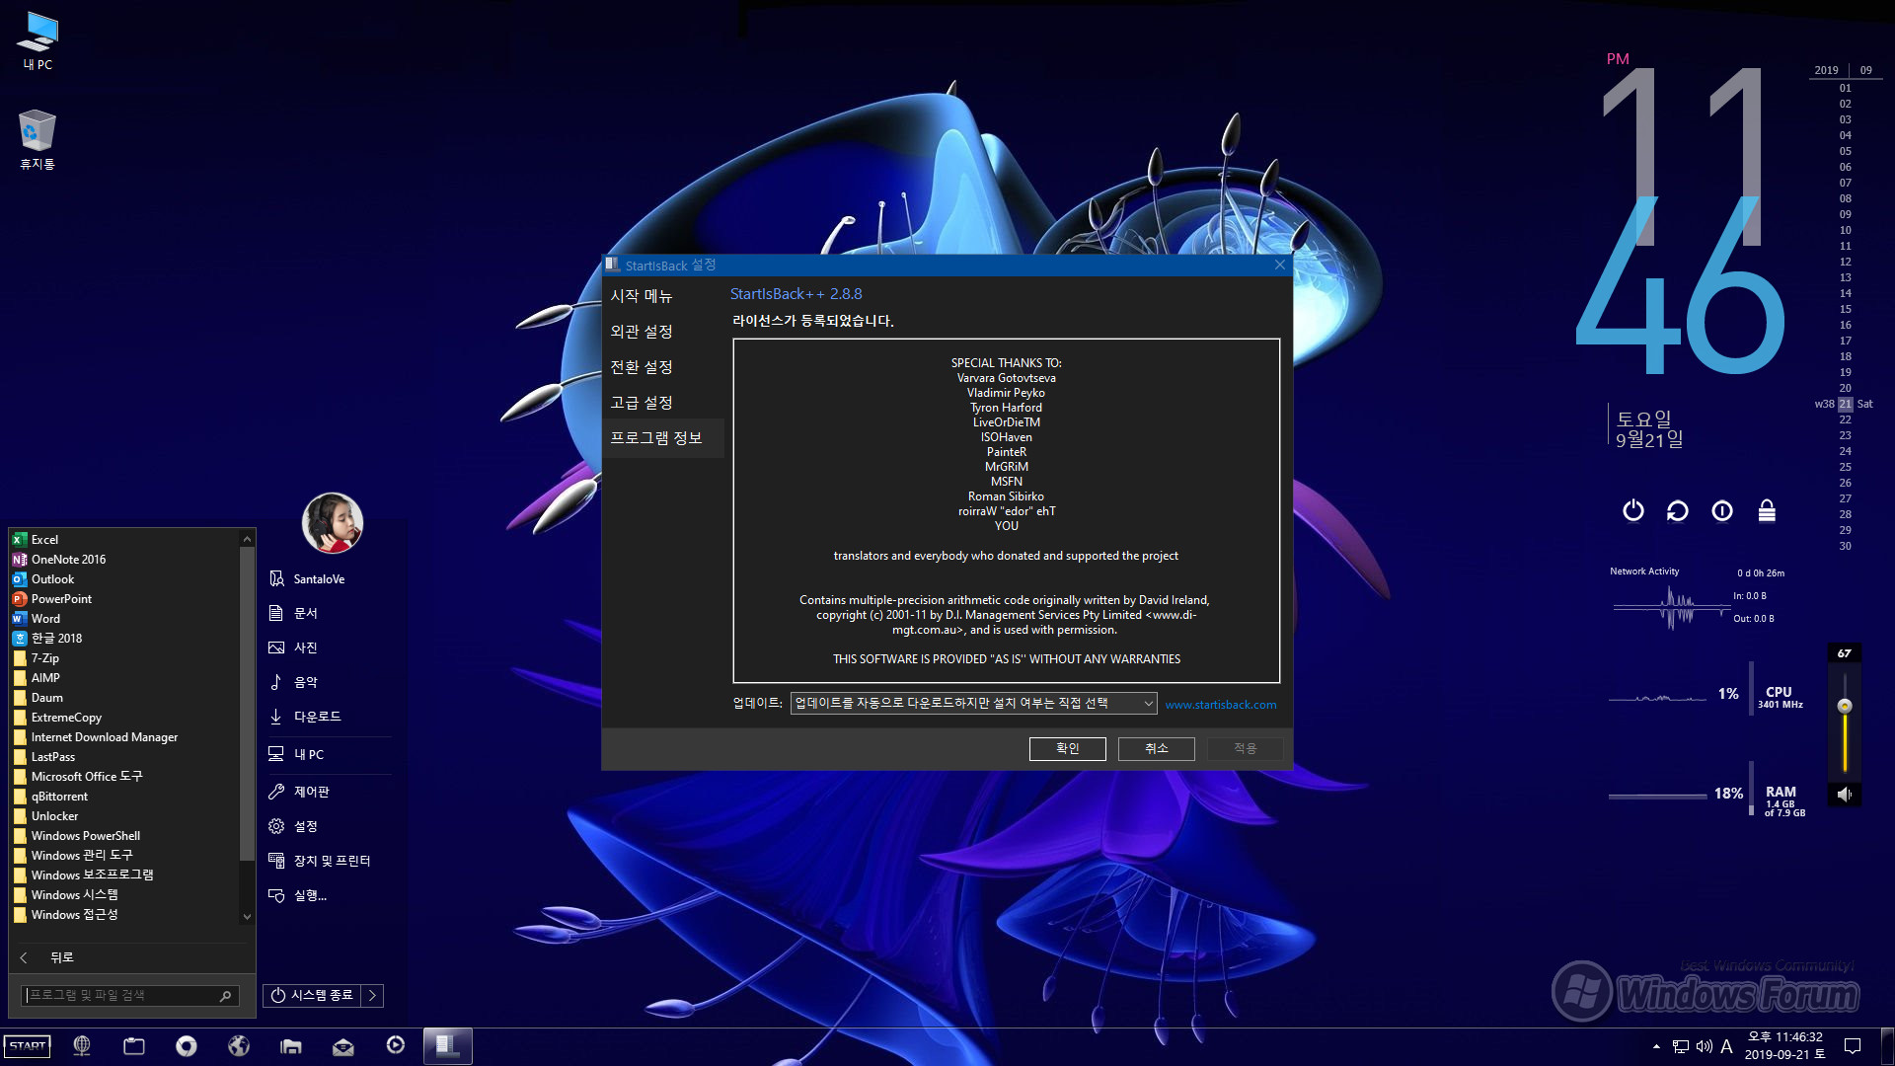Click the program and file search field
Screen dimensions: 1895x1066
pos(118,996)
